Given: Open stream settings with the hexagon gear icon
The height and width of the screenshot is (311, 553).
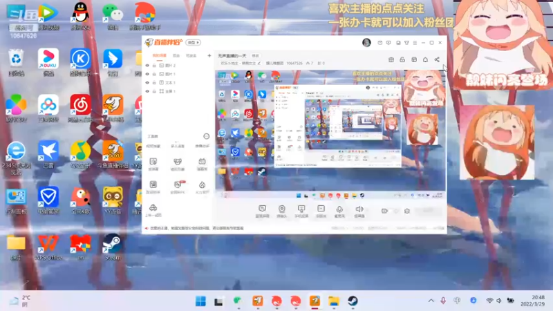Looking at the screenshot, I should [x=407, y=211].
